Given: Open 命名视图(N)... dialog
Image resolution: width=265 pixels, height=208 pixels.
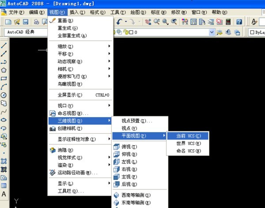Looking at the screenshot, I should 80,113.
